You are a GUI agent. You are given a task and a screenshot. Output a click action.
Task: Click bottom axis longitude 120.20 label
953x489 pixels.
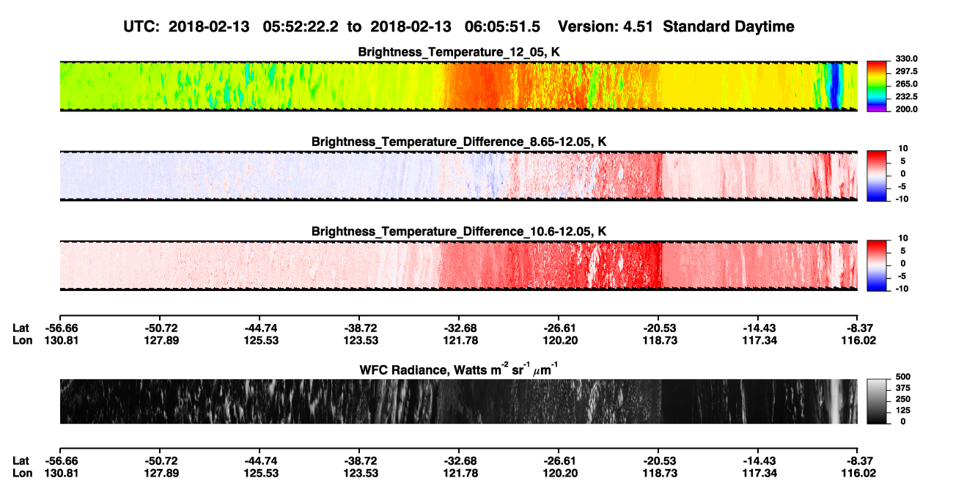559,473
